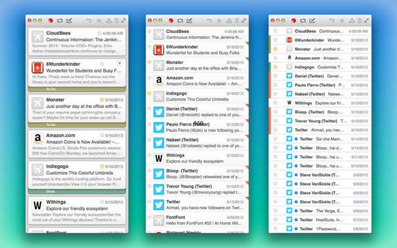Image resolution: width=397 pixels, height=248 pixels.
Task: Open dropdown arrow on 6Wunderkinder card
Action: click(120, 63)
